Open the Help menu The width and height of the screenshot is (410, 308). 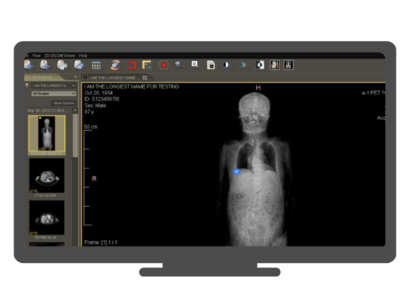click(83, 55)
